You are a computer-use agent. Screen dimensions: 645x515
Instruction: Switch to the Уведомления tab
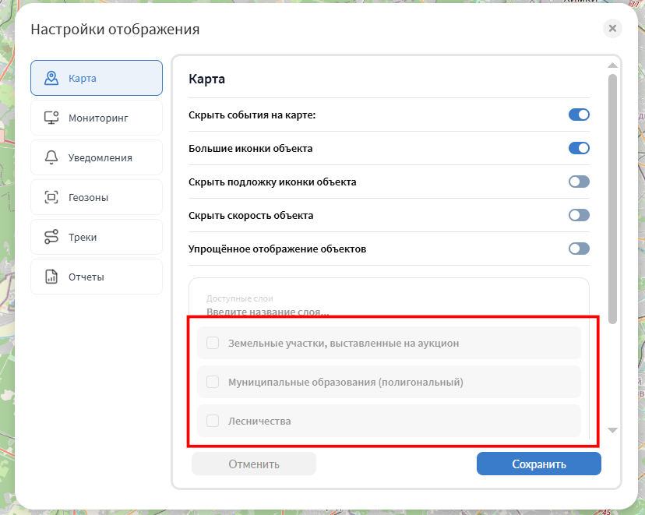point(97,157)
